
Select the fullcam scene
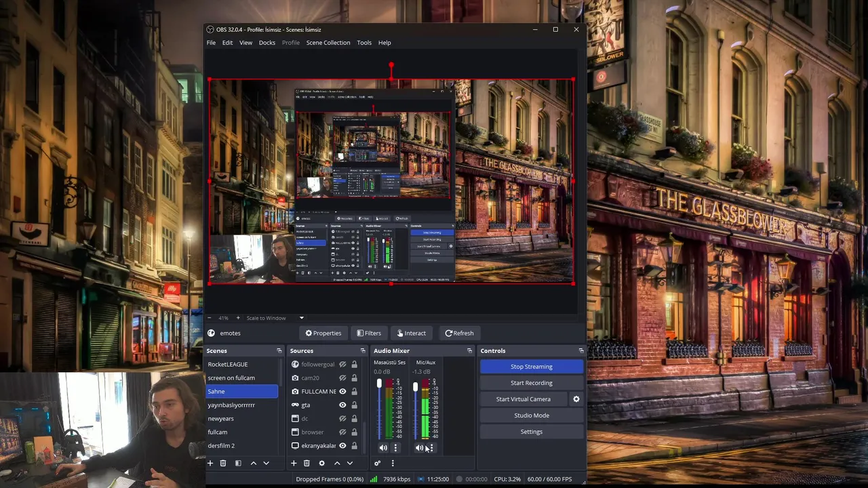(242, 432)
